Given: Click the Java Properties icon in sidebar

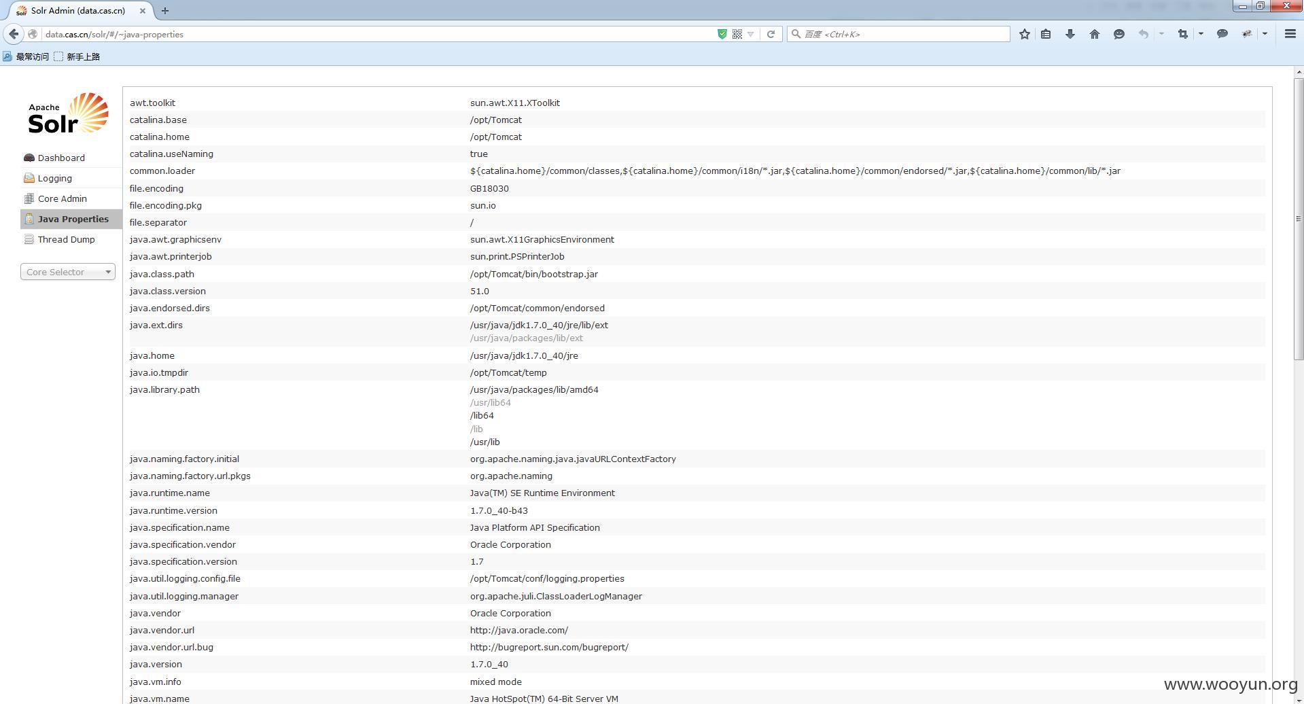Looking at the screenshot, I should pyautogui.click(x=29, y=219).
